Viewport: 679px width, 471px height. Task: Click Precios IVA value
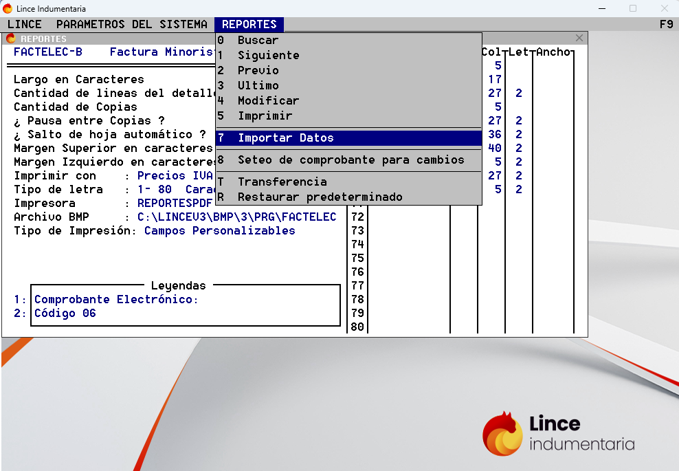click(175, 176)
